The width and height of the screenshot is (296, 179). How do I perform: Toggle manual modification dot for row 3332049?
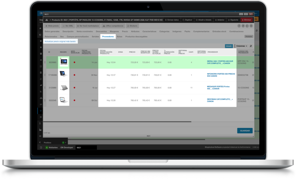74,100
